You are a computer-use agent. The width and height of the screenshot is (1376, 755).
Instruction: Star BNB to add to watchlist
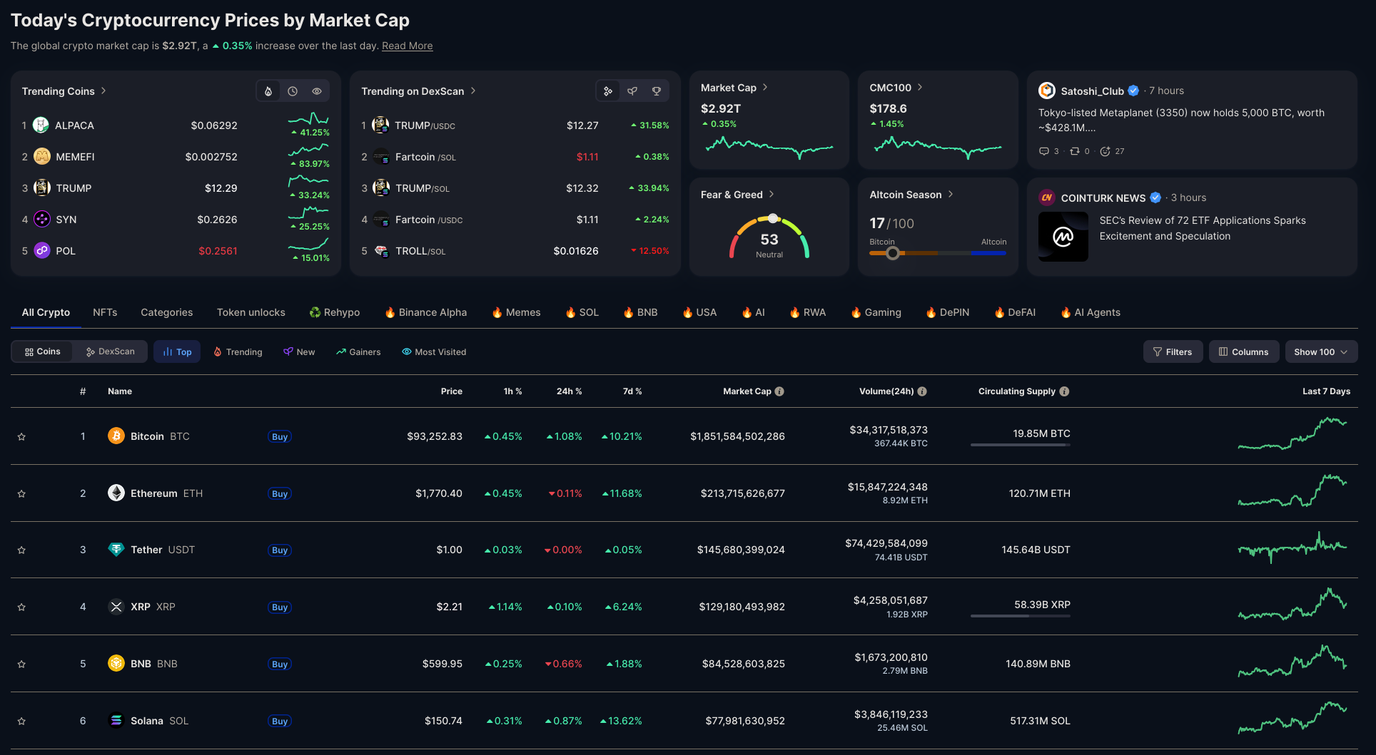[x=21, y=664]
